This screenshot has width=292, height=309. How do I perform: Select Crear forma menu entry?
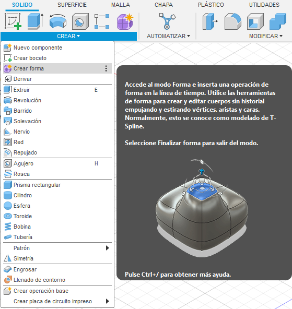point(57,68)
